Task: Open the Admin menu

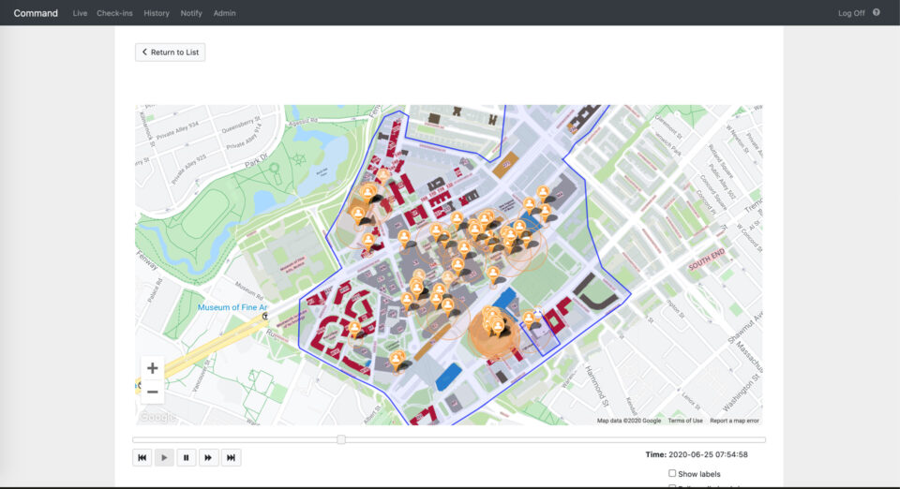Action: point(224,13)
